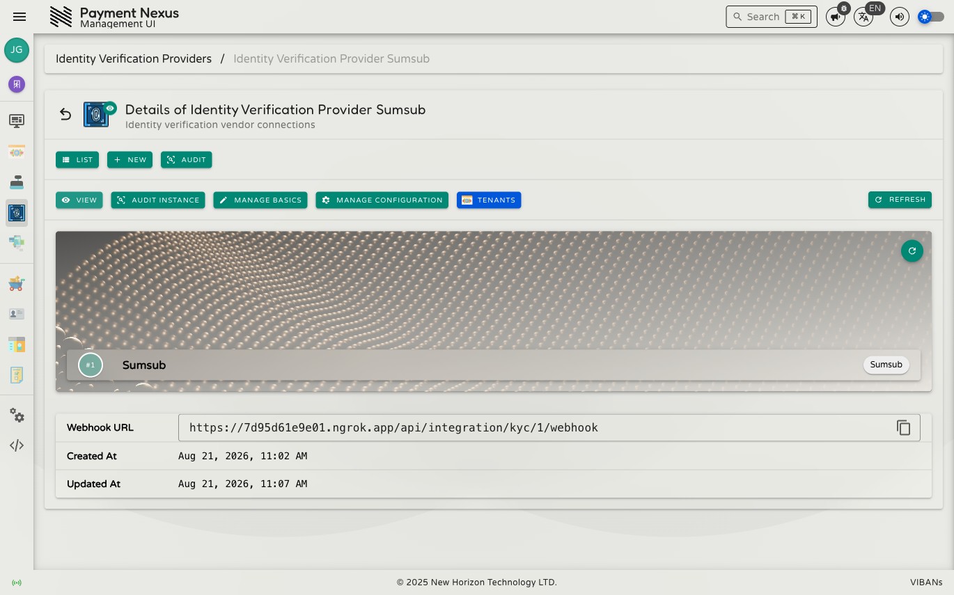Open the Audit Instance tab
This screenshot has width=954, height=595.
click(x=158, y=200)
